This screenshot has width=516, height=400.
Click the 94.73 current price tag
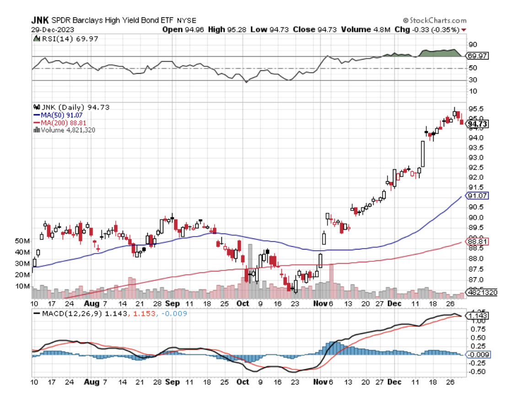[x=477, y=124]
